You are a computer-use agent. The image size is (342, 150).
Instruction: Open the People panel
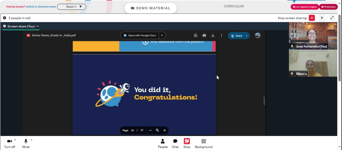163,144
